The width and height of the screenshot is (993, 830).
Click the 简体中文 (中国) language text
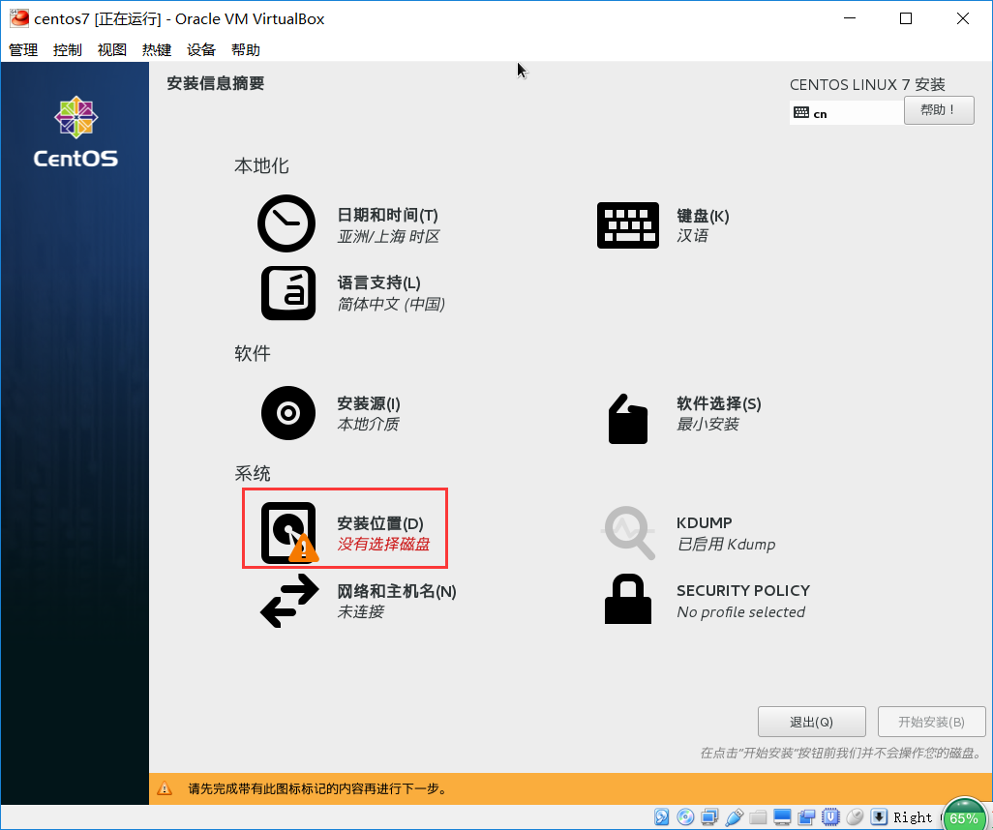pyautogui.click(x=391, y=305)
